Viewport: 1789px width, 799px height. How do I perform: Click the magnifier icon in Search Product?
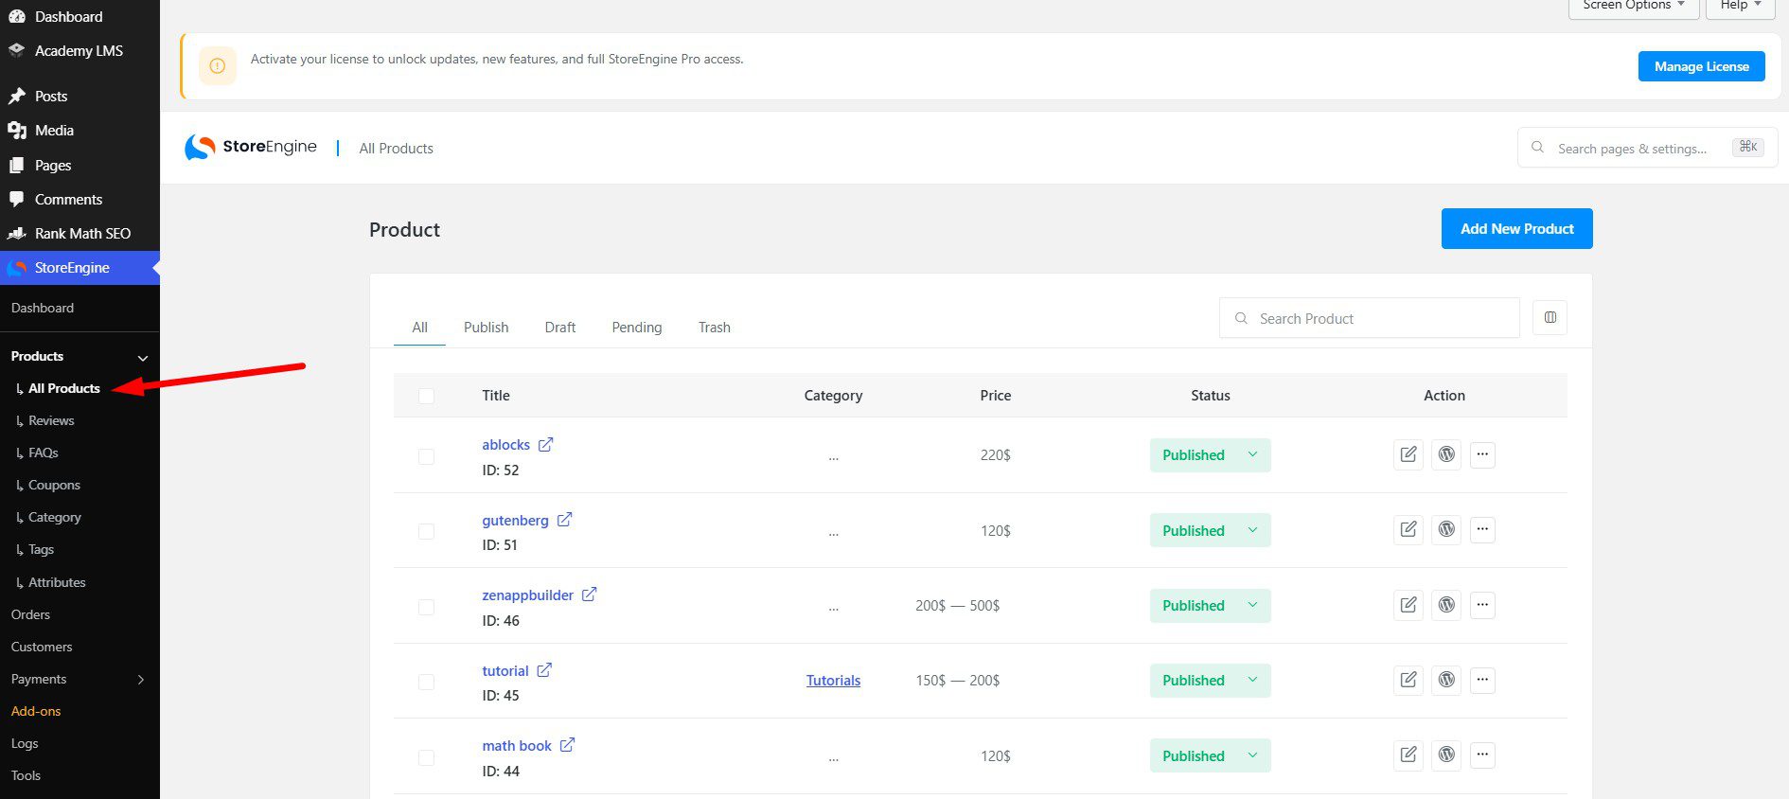click(1241, 318)
